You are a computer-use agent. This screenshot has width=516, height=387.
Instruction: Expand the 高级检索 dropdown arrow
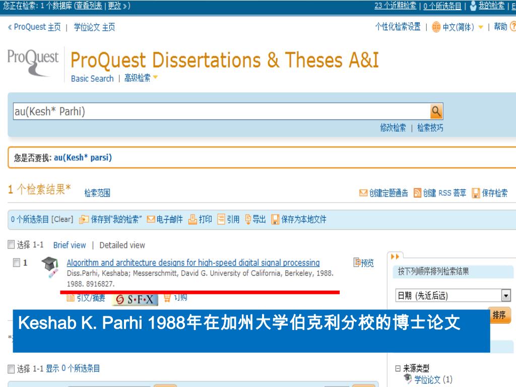[x=155, y=77]
